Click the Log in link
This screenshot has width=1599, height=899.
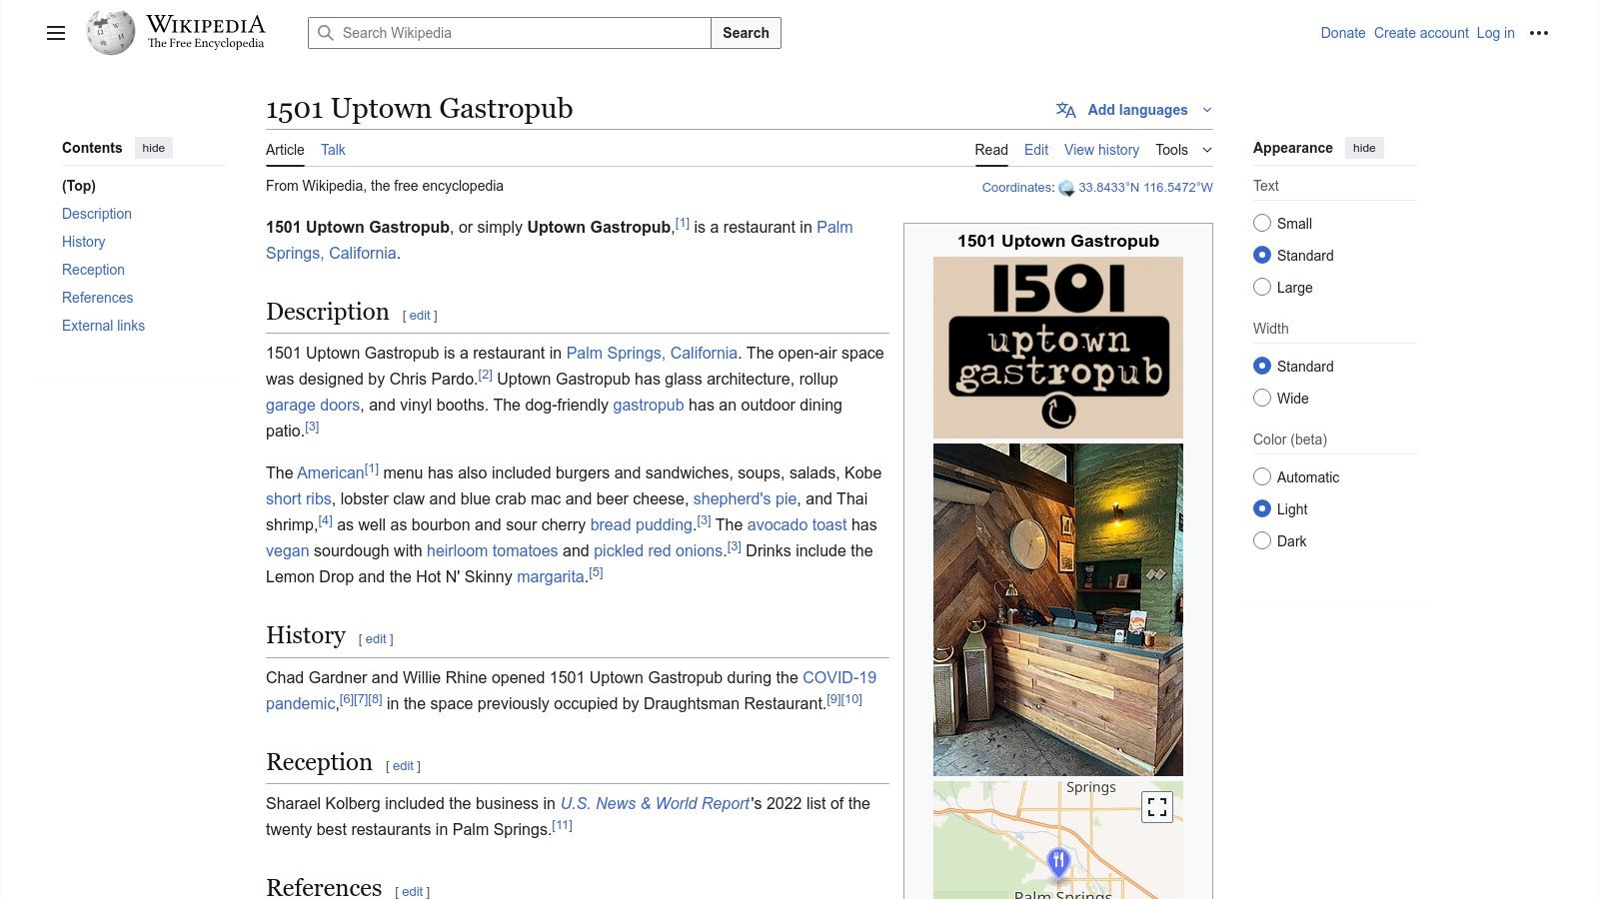tap(1495, 33)
